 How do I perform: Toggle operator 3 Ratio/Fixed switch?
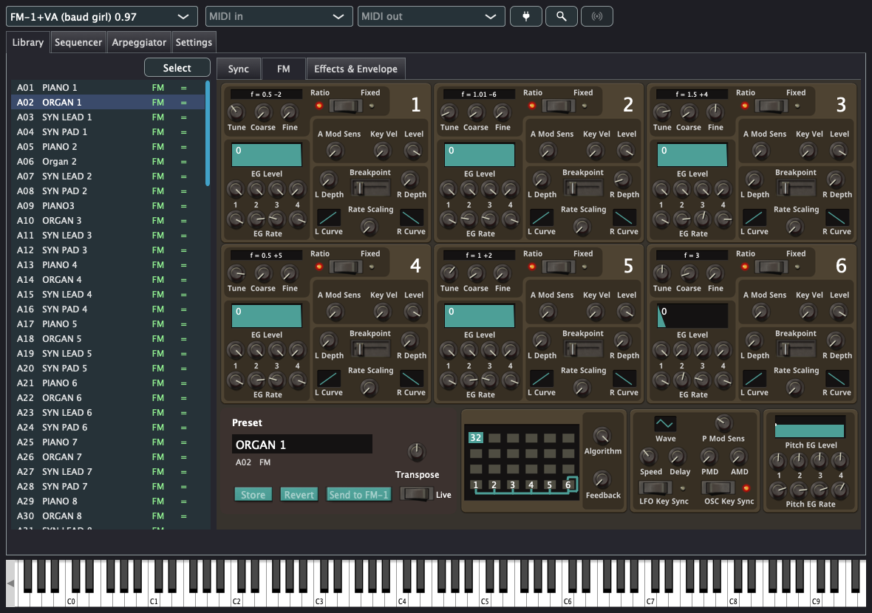point(771,106)
